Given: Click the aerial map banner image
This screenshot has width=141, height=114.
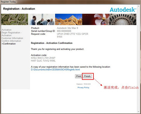Looking at the screenshot, I should (15, 19).
